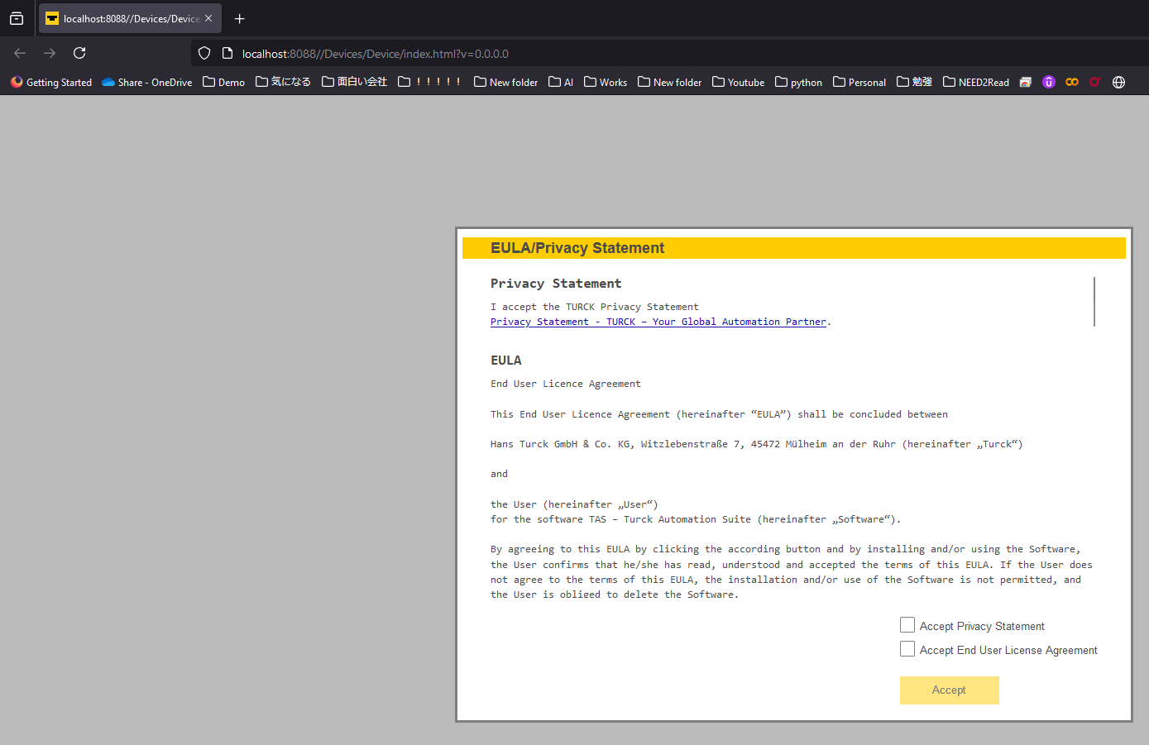Open the Personal bookmarks folder
The width and height of the screenshot is (1149, 745).
[859, 82]
